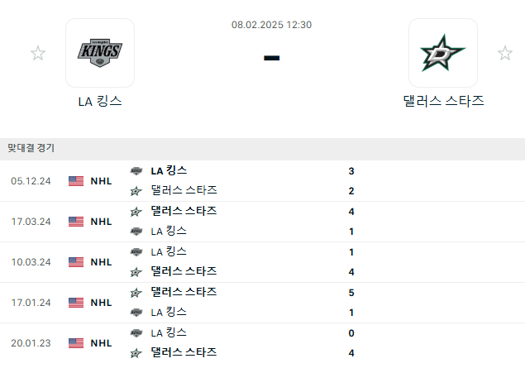Open NHL league link in 17.03.24 row
Image resolution: width=525 pixels, height=368 pixels.
tap(101, 222)
